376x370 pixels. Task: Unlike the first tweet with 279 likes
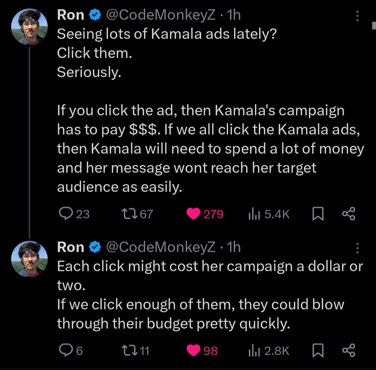205,214
